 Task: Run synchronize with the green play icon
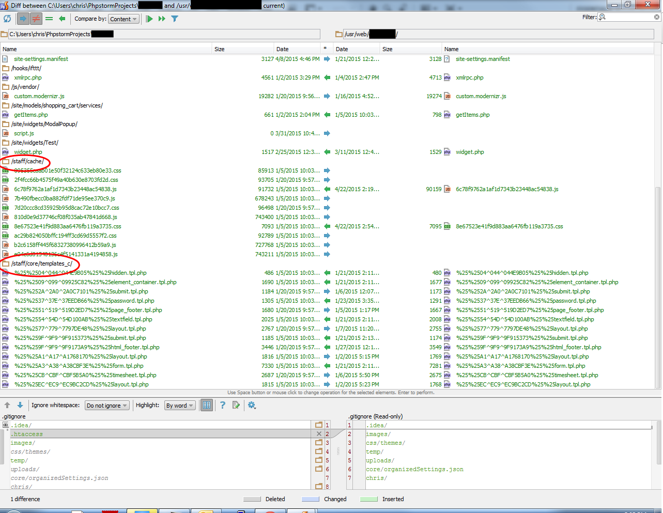[x=148, y=18]
